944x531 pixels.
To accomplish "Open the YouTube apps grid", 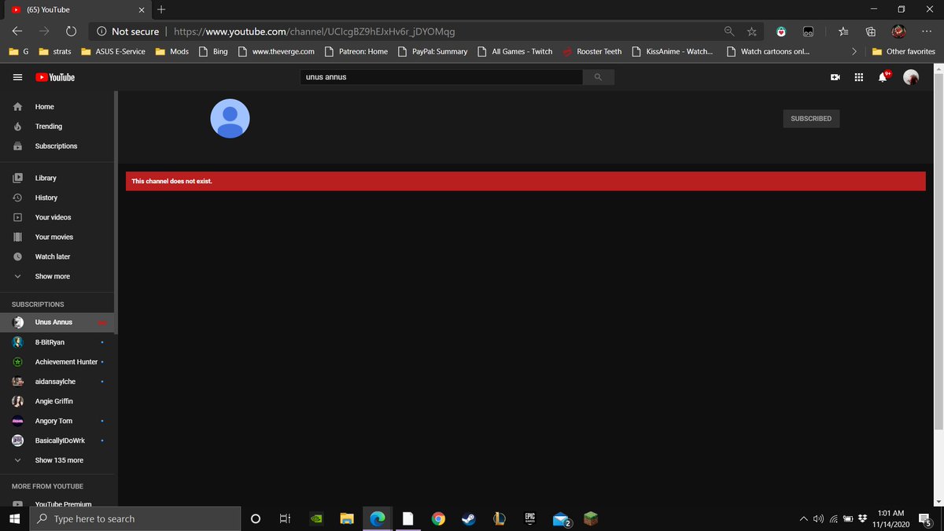I will (x=858, y=77).
